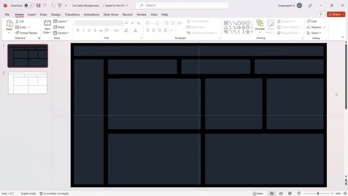
Task: Open the Animations tab
Action: pyautogui.click(x=91, y=15)
